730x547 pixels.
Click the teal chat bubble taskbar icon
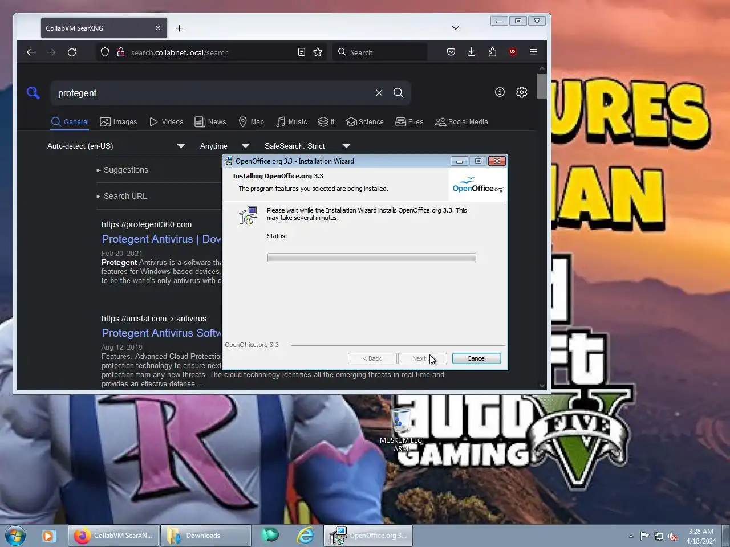(x=270, y=535)
